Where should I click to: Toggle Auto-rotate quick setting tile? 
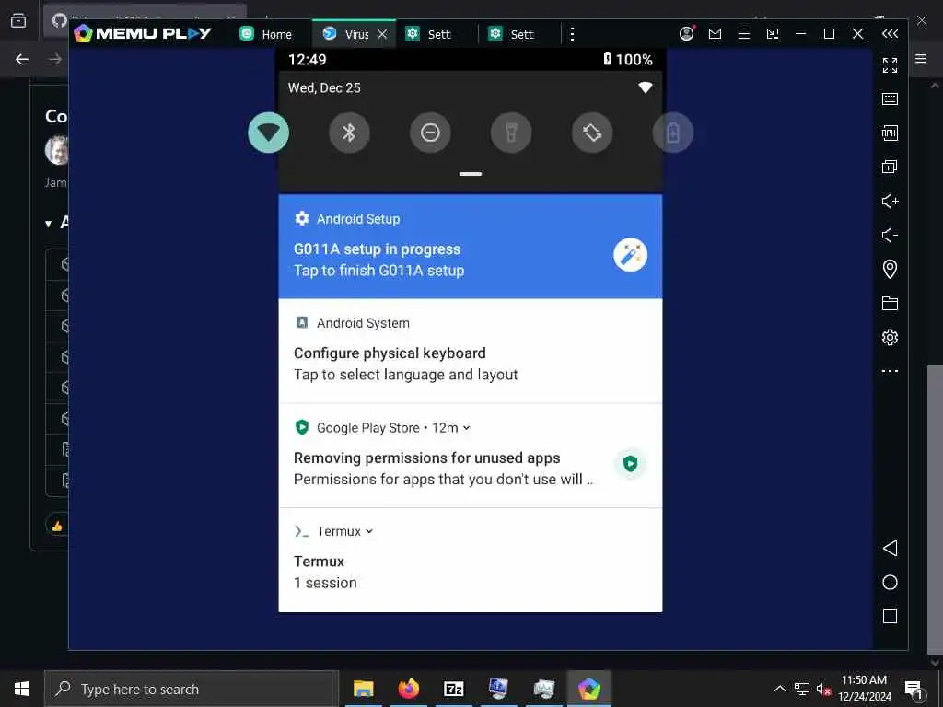click(x=592, y=133)
